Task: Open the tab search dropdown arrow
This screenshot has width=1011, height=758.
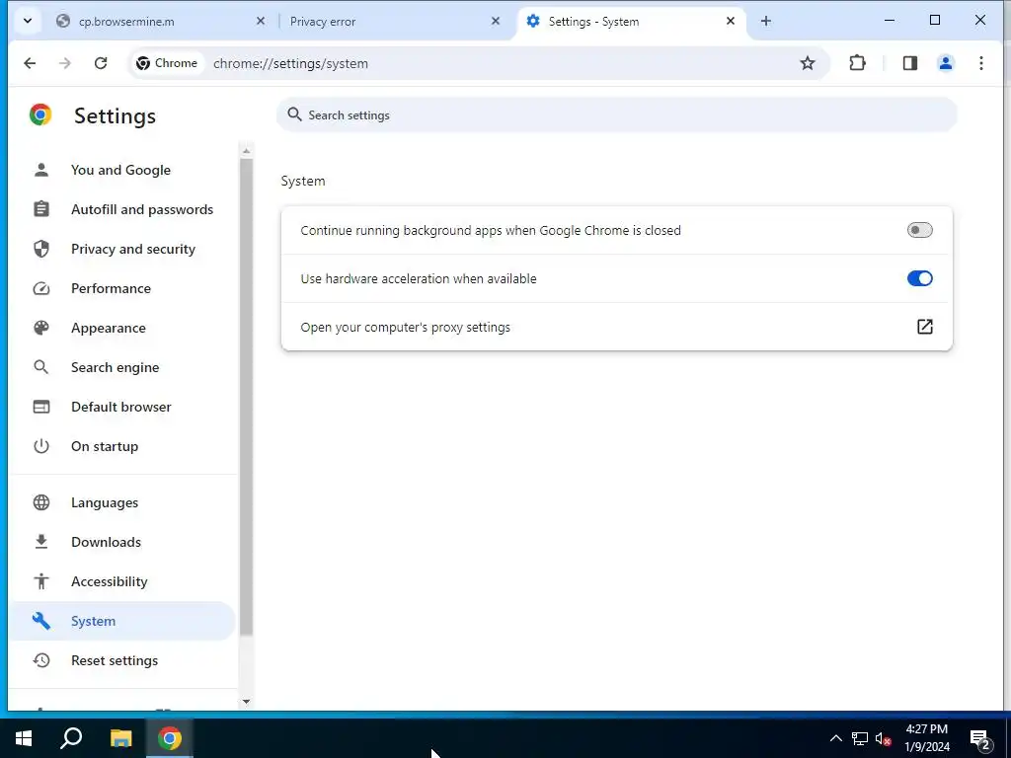Action: coord(28,21)
